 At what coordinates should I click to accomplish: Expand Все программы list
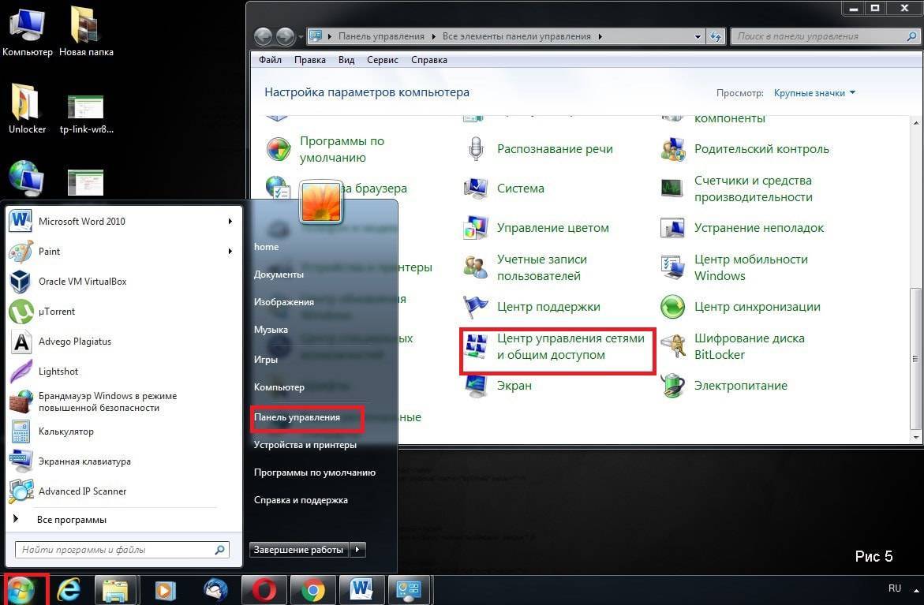pos(71,520)
